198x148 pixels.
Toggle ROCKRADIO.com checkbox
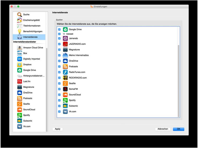59,78
